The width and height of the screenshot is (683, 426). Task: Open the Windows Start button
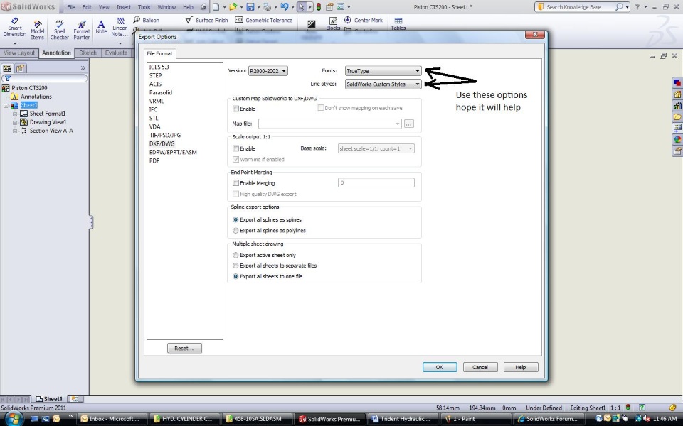[14, 419]
